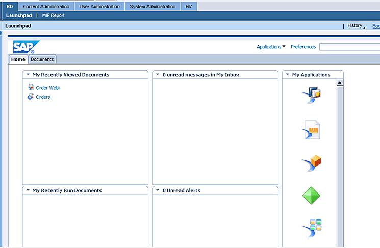Image resolution: width=380 pixels, height=248 pixels.
Task: Switch to the Documents tab
Action: coord(42,59)
